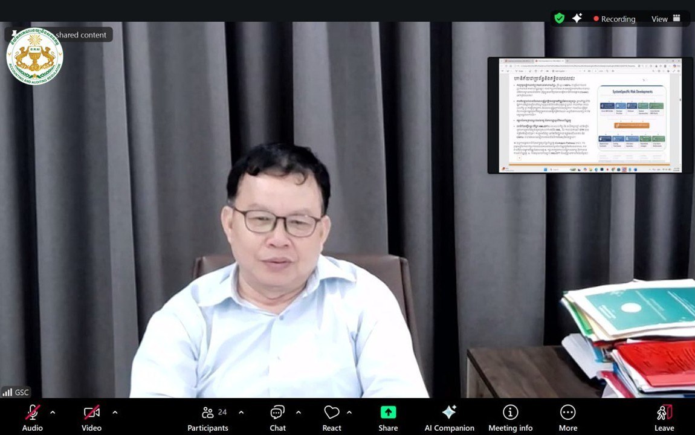Screen dimensions: 695x435
Task: Expand the caret next to Participants
Action: pos(241,413)
